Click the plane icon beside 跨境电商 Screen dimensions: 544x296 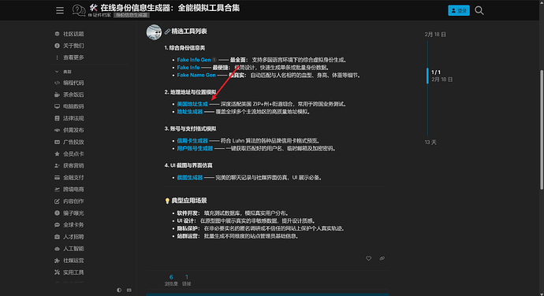point(57,189)
